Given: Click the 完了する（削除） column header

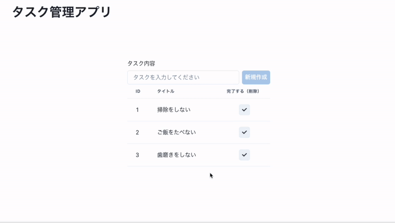Looking at the screenshot, I should click(243, 91).
